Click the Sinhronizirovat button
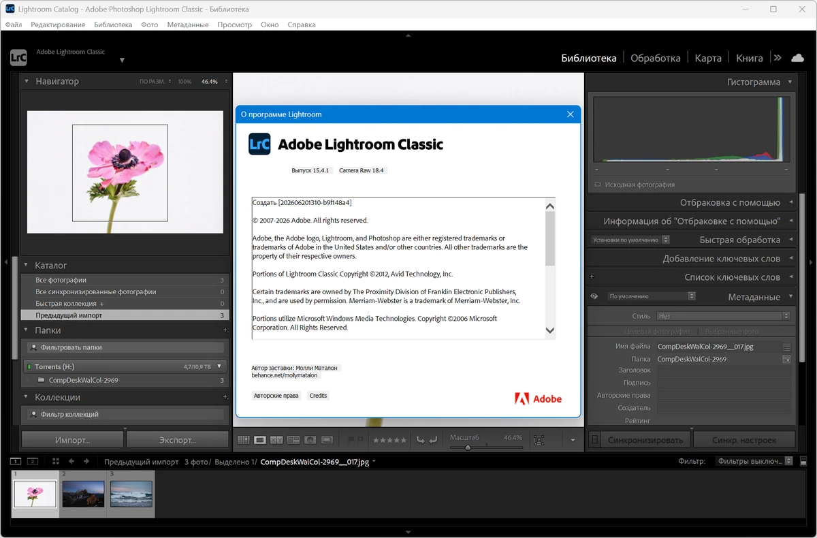The width and height of the screenshot is (817, 538). [x=645, y=440]
